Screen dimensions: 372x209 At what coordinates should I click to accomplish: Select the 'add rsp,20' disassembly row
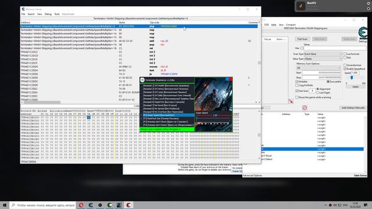tap(139, 41)
